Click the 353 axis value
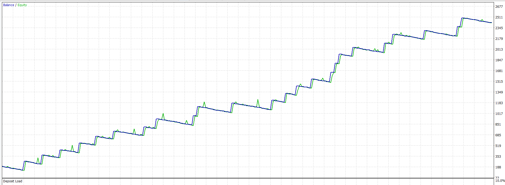This screenshot has width=505, height=185. (498, 157)
